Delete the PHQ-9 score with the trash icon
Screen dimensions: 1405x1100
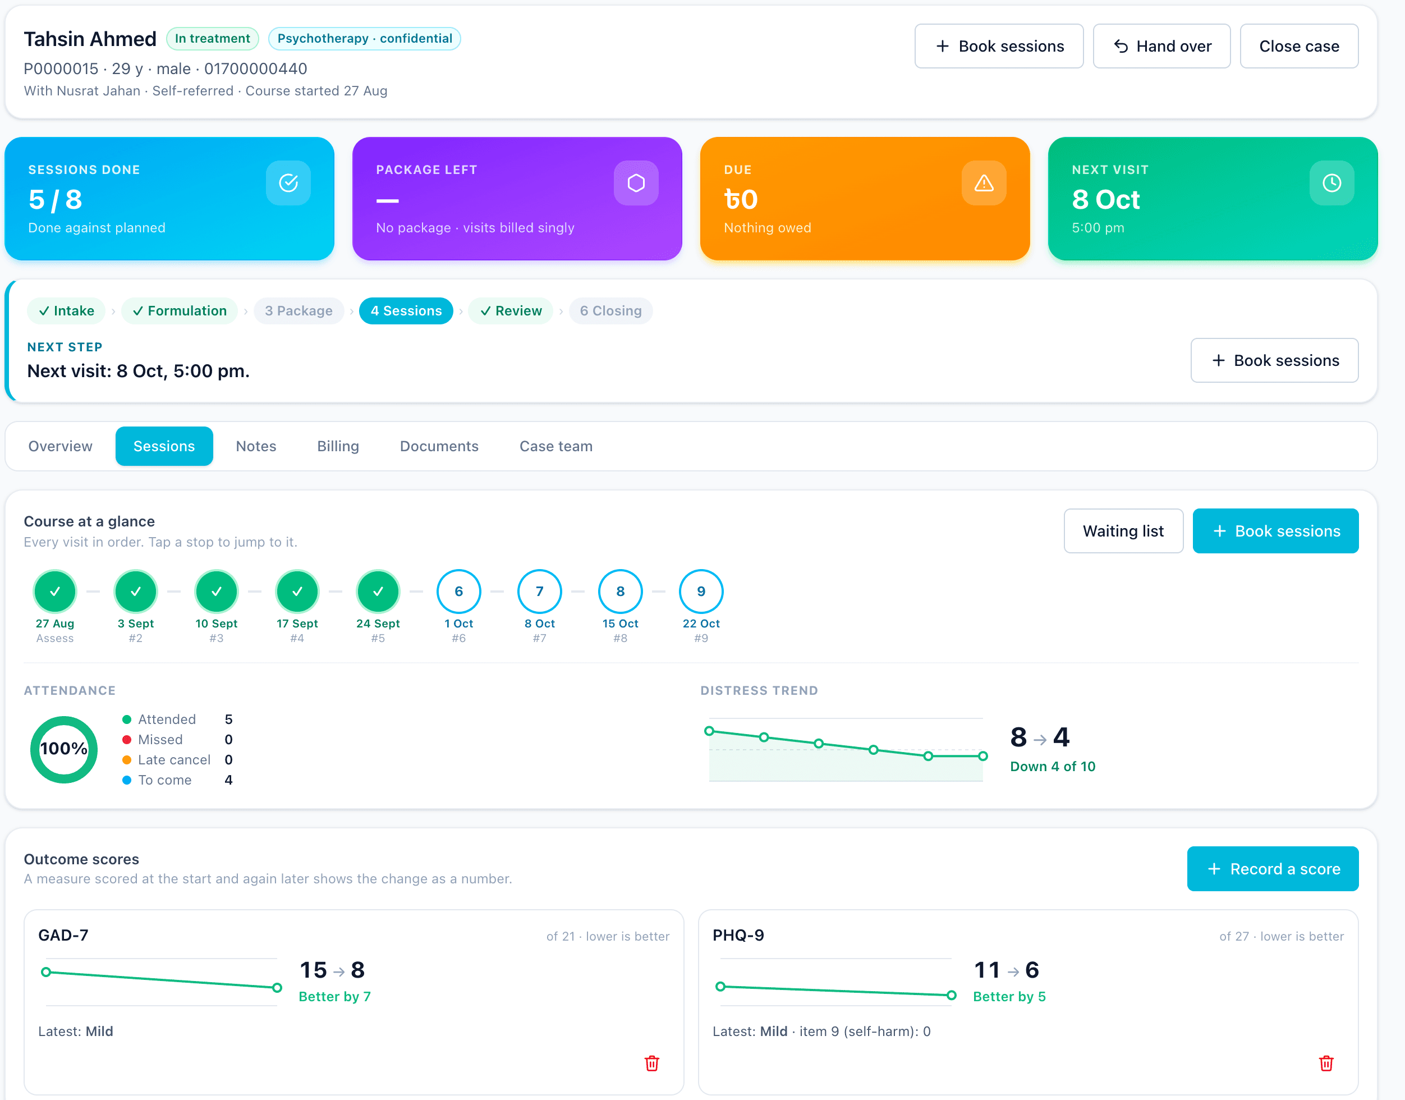(1326, 1064)
